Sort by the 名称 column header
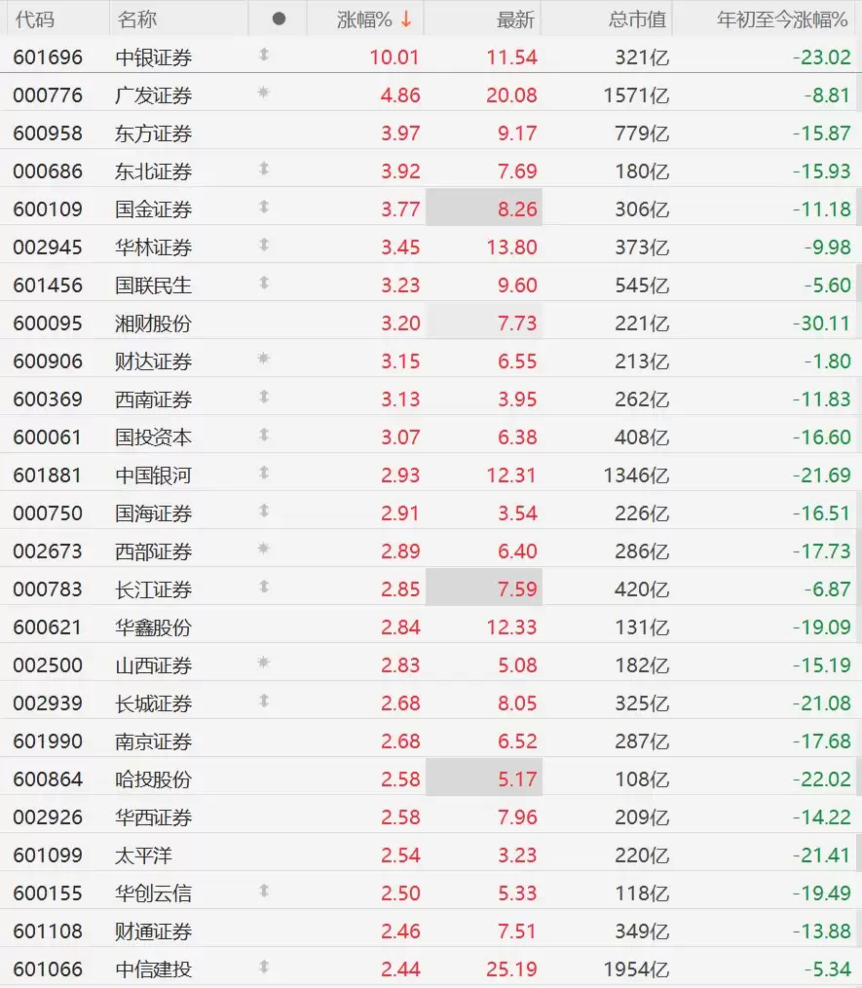Image resolution: width=862 pixels, height=988 pixels. [x=136, y=19]
